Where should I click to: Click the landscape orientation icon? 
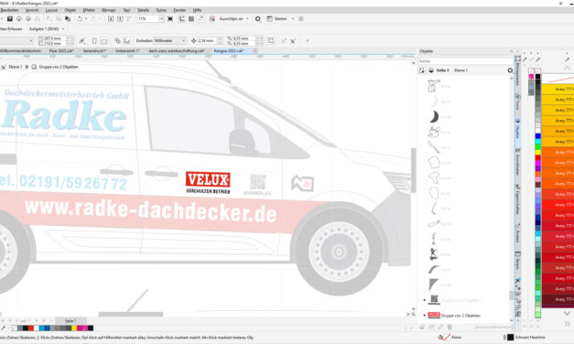point(104,40)
